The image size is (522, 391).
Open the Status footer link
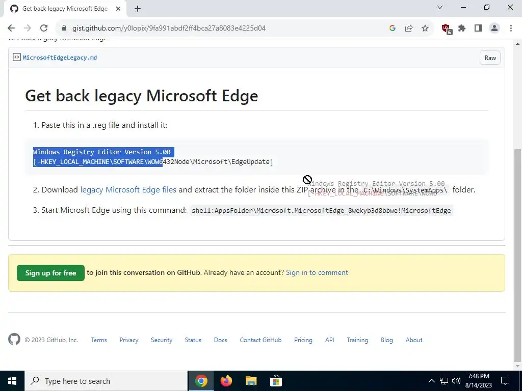[193, 340]
